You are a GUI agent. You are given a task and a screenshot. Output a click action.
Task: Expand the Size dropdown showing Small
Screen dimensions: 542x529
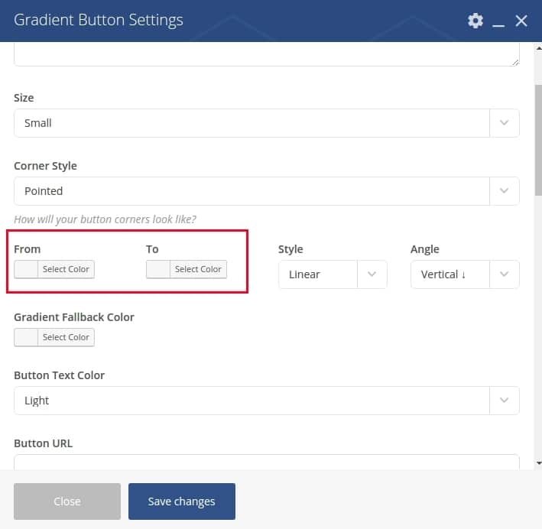pos(267,123)
